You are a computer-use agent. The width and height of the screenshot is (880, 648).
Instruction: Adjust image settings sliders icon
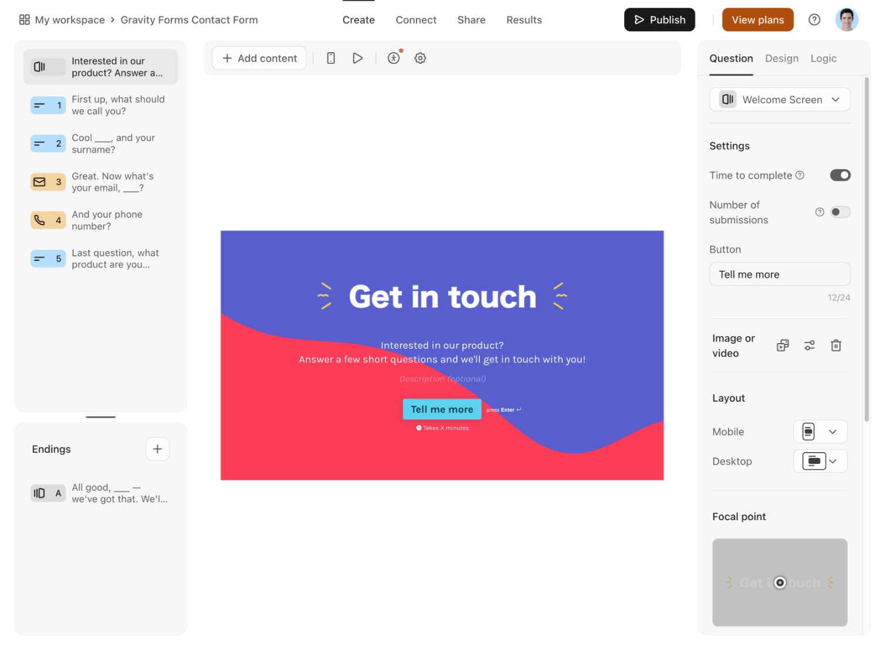pyautogui.click(x=810, y=345)
